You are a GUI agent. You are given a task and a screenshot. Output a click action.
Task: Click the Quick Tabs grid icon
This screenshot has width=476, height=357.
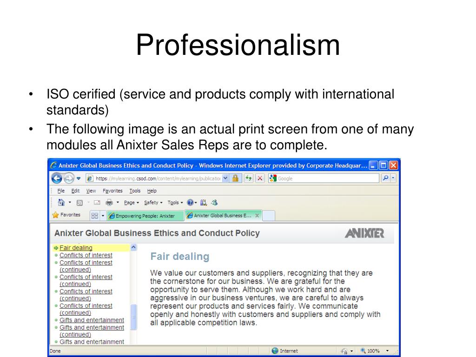point(95,216)
